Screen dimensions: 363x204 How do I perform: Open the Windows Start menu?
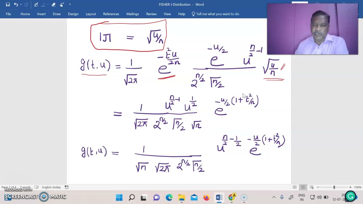coord(119,197)
